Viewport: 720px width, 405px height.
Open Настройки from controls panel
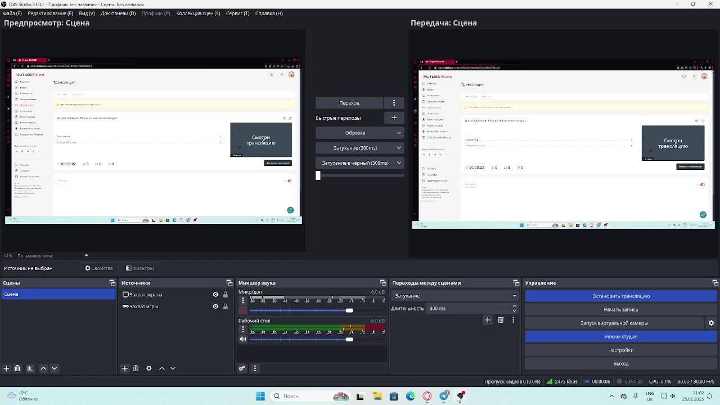(621, 350)
